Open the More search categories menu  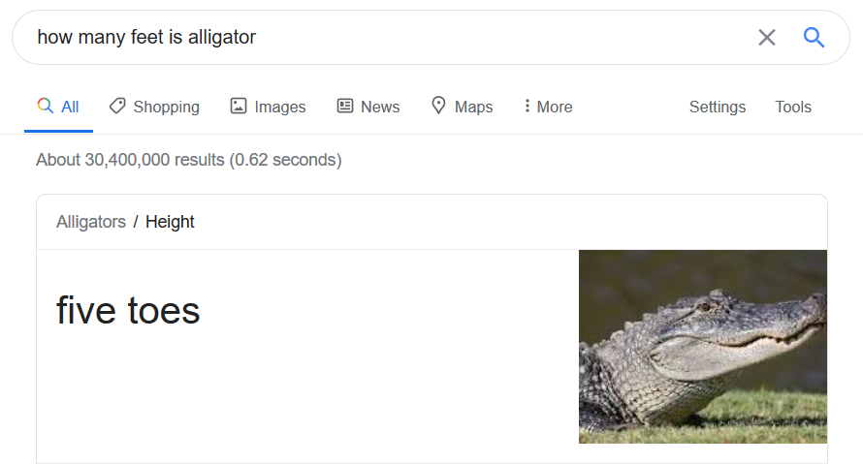(548, 107)
